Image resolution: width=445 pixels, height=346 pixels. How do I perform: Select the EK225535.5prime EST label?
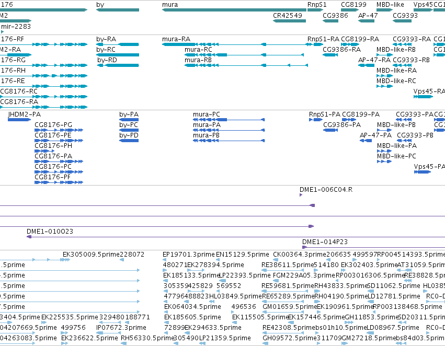(70, 317)
